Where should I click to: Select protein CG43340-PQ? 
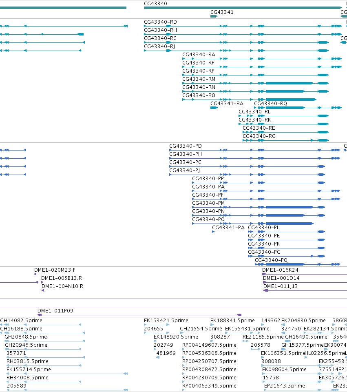271,260
